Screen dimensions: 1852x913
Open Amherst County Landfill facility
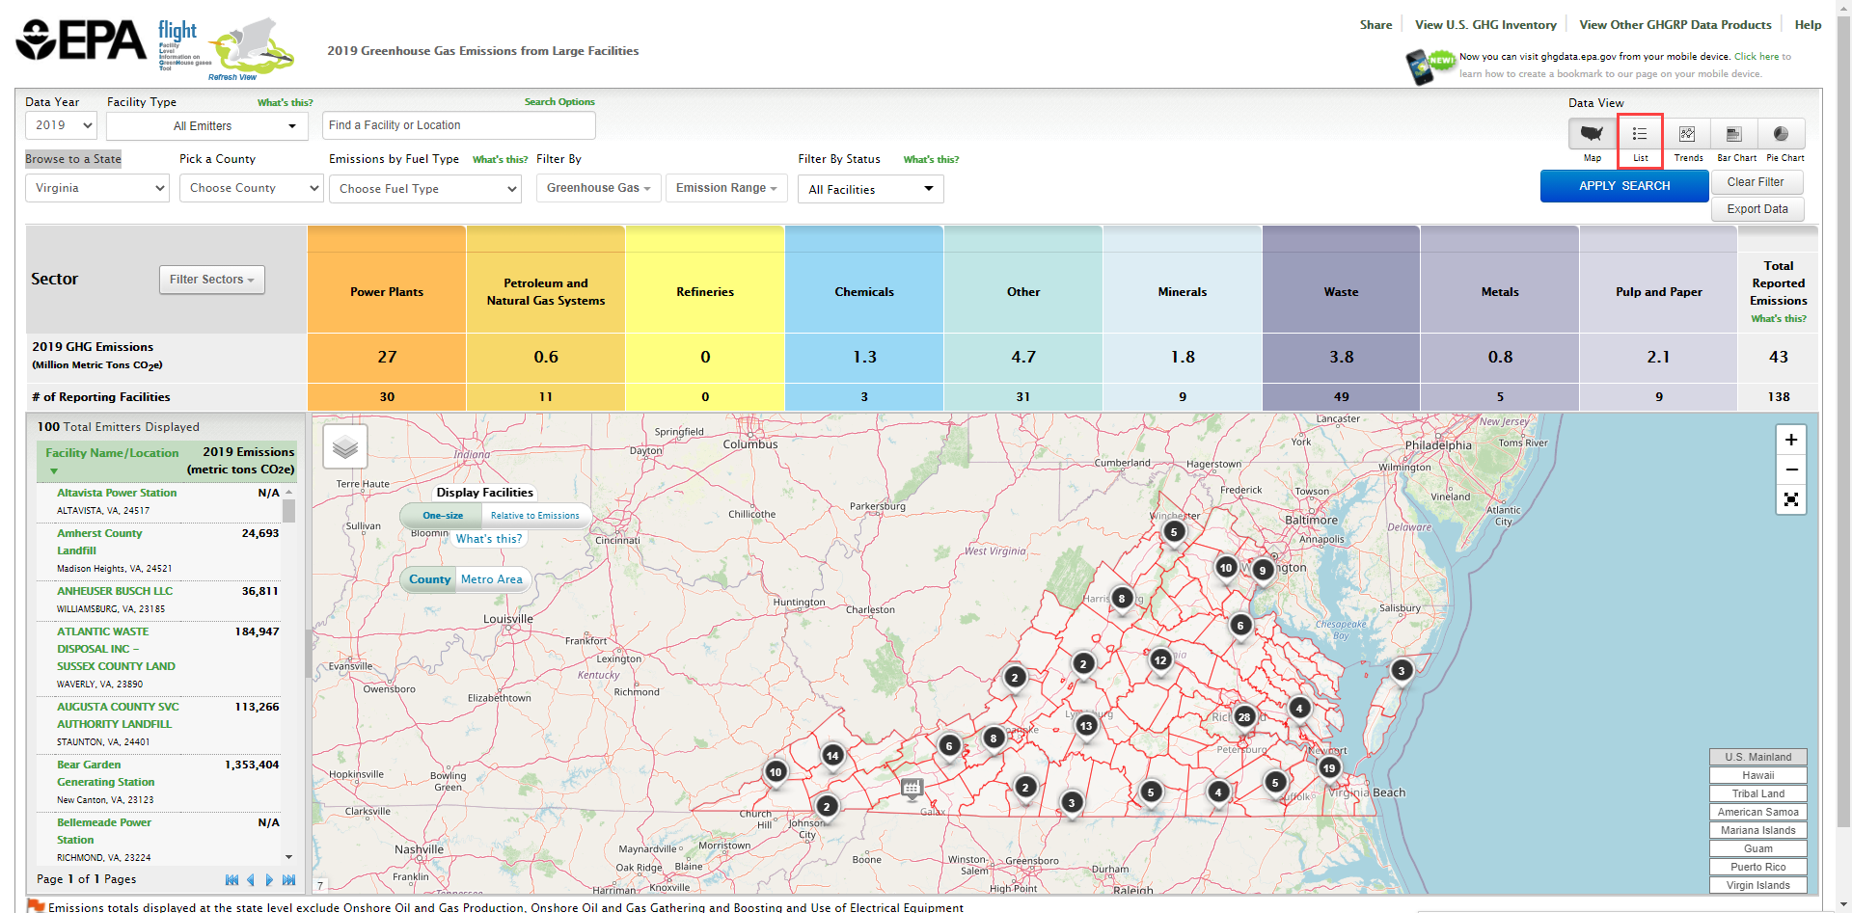(x=99, y=542)
